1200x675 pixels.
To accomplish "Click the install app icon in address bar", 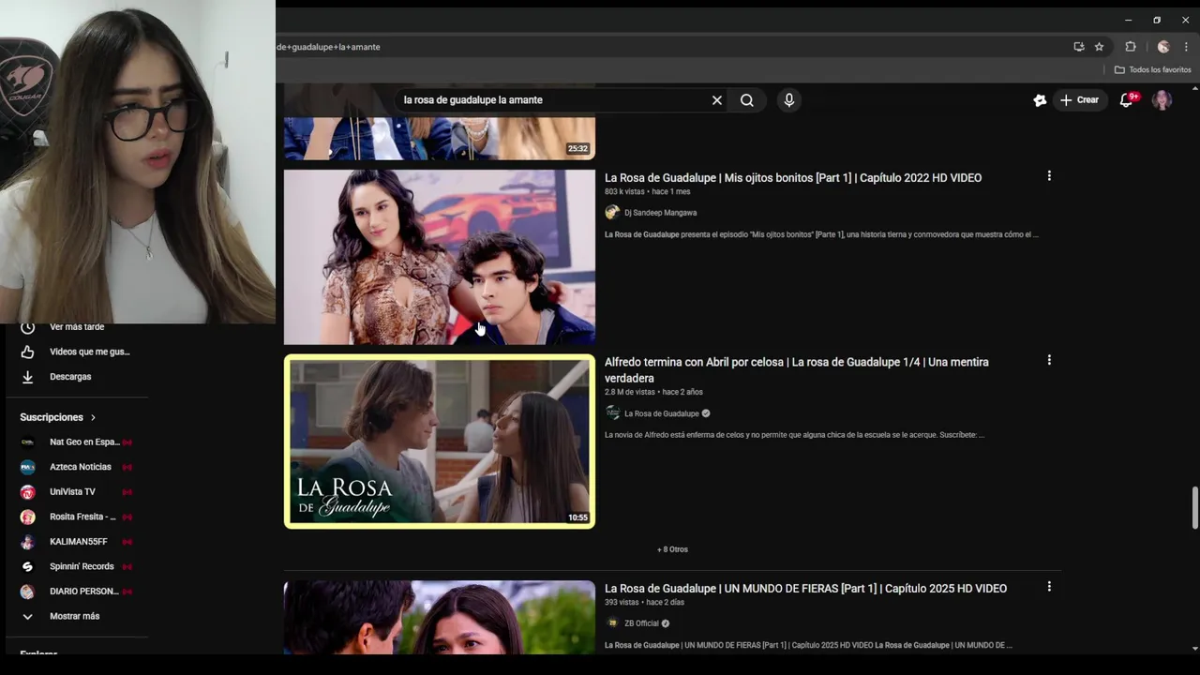I will coord(1079,47).
